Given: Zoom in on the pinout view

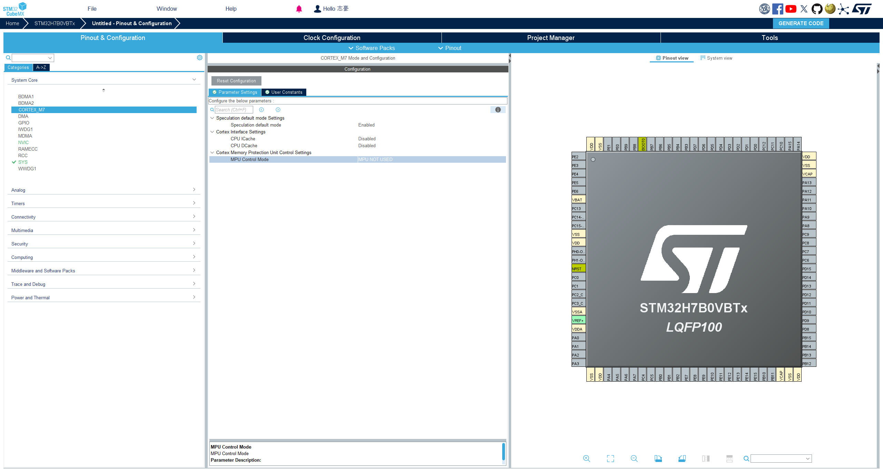Looking at the screenshot, I should [587, 459].
